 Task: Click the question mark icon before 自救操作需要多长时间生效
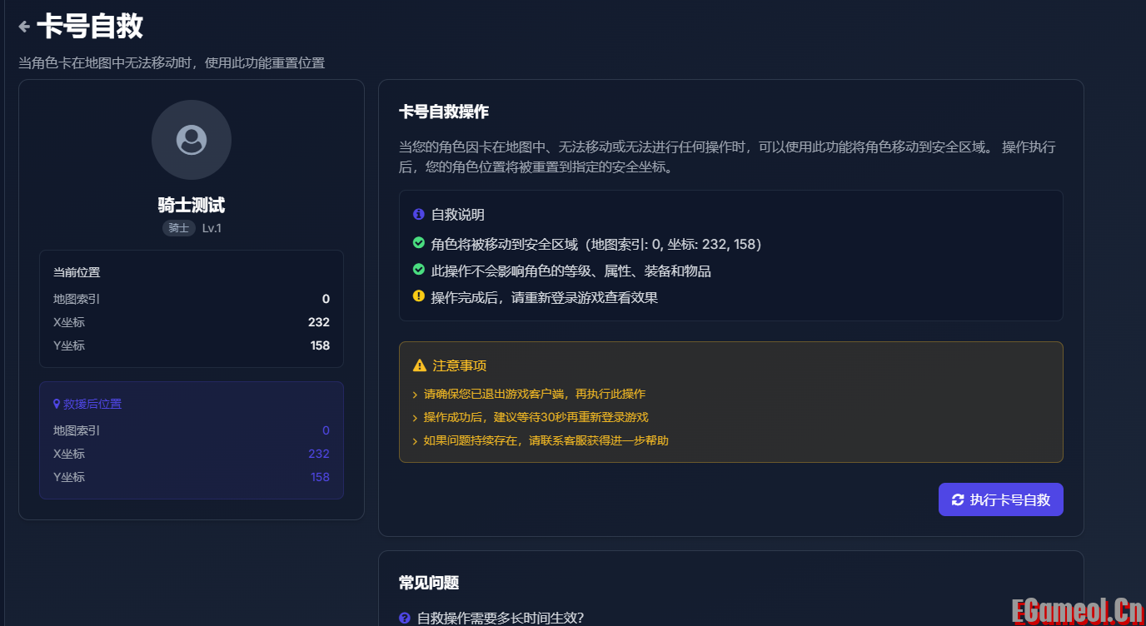click(x=405, y=619)
